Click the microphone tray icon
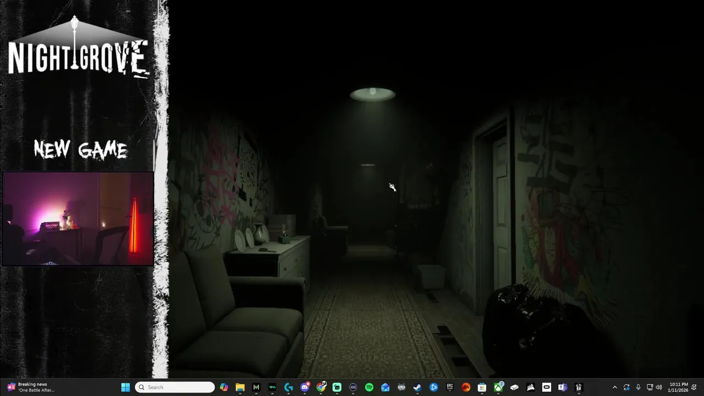The height and width of the screenshot is (396, 704). (638, 387)
